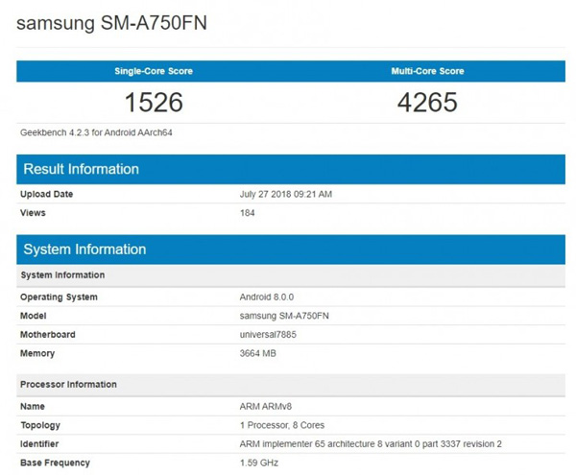The width and height of the screenshot is (576, 475).
Task: Click the Android 8.0.0 value
Action: (x=267, y=297)
